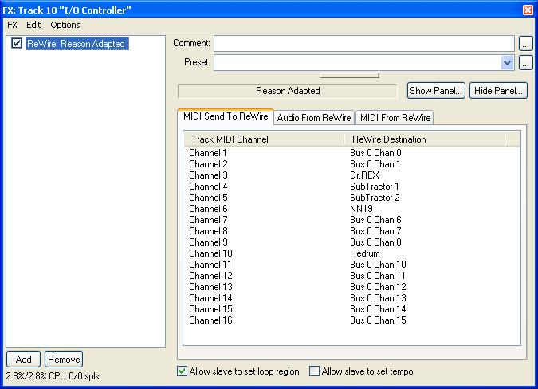Open the Options menu
The width and height of the screenshot is (538, 389).
point(65,25)
